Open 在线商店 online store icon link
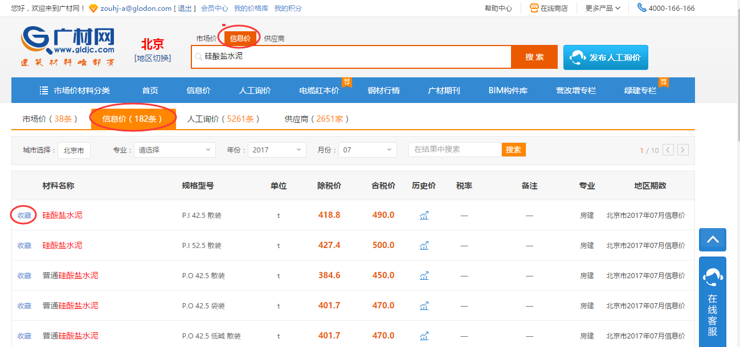This screenshot has width=740, height=347. pyautogui.click(x=549, y=8)
